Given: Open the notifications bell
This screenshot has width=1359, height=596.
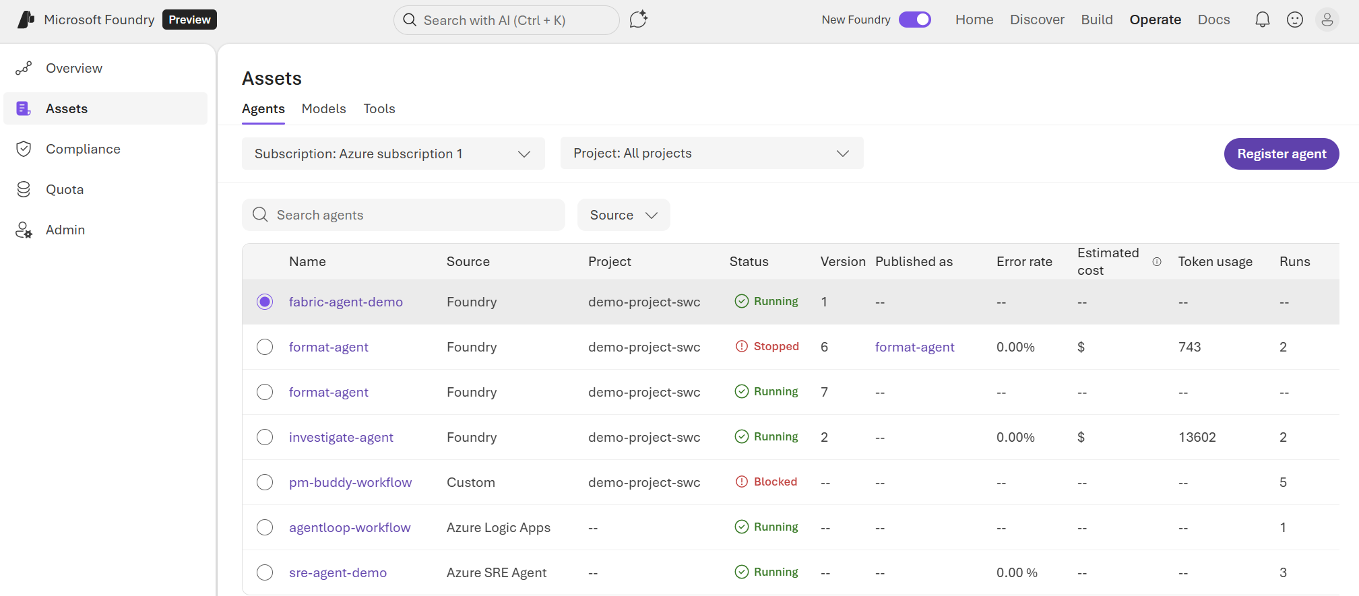Looking at the screenshot, I should click(1262, 20).
